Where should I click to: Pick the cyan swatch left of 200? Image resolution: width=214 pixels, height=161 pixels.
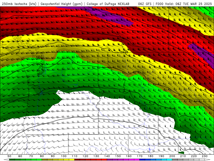click(x=169, y=160)
